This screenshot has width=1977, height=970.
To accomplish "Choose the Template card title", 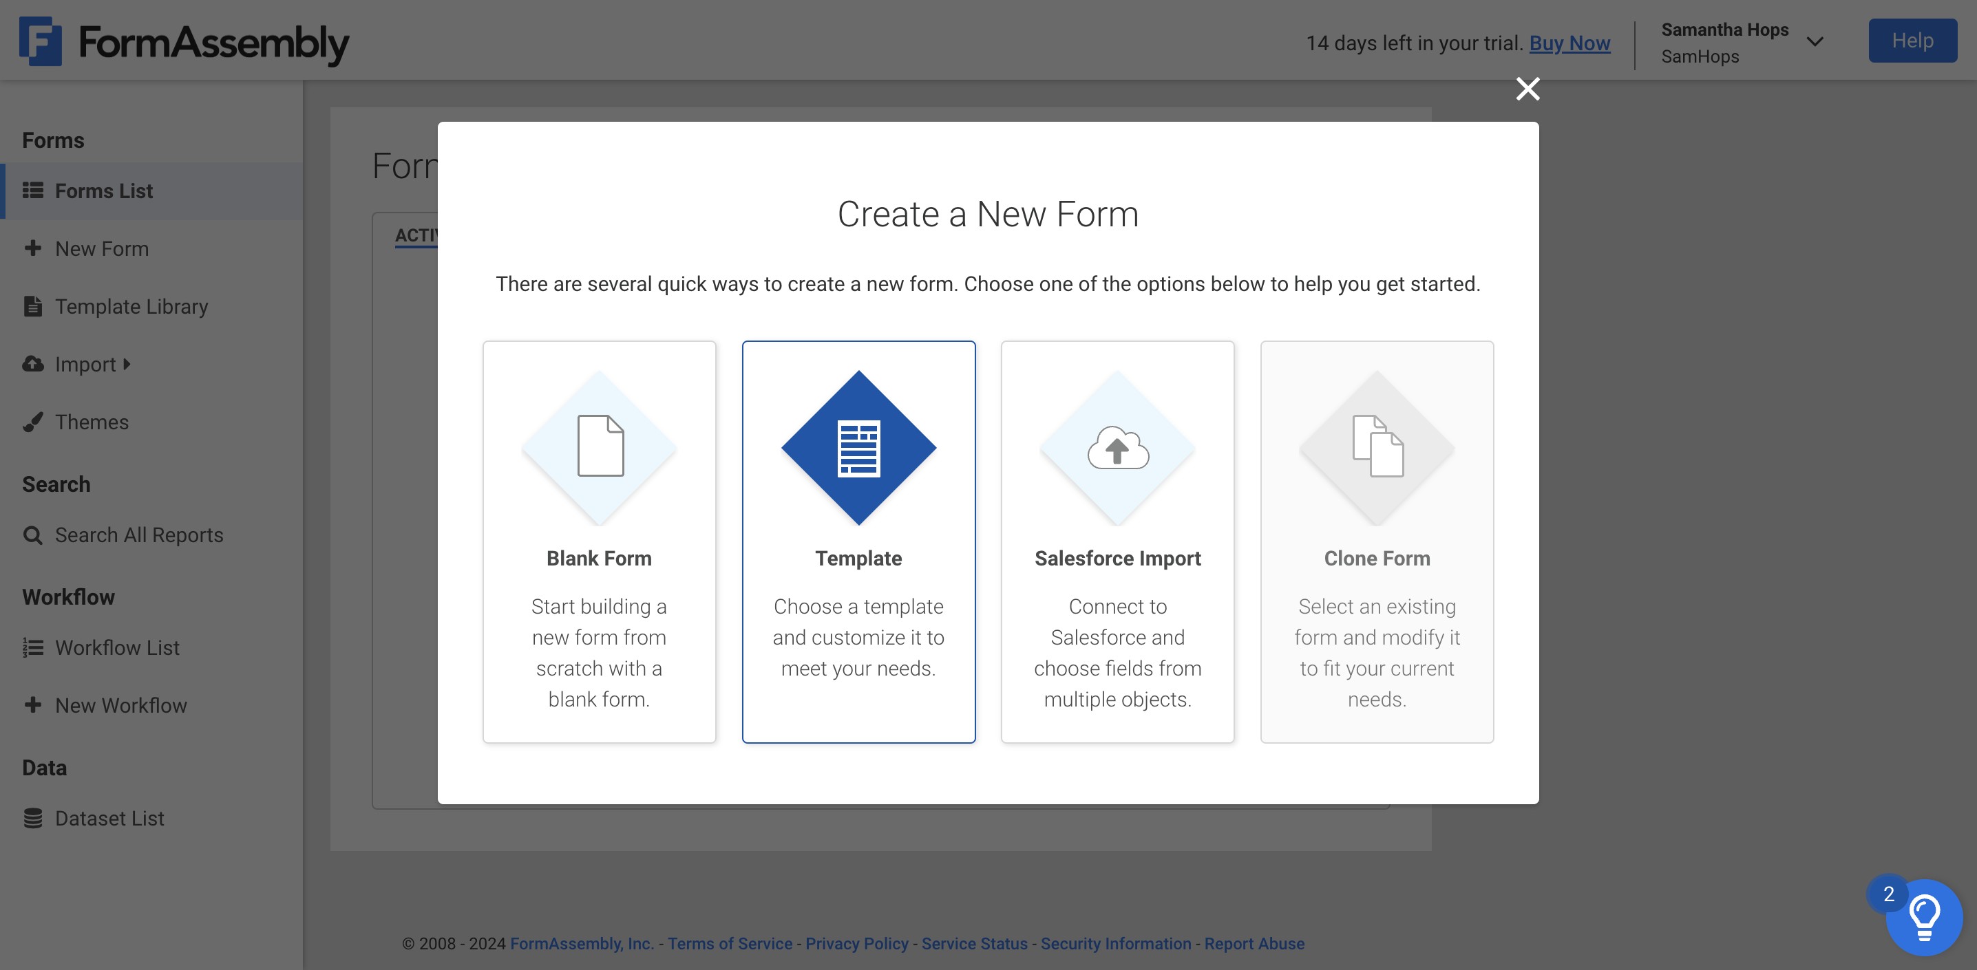I will click(858, 559).
